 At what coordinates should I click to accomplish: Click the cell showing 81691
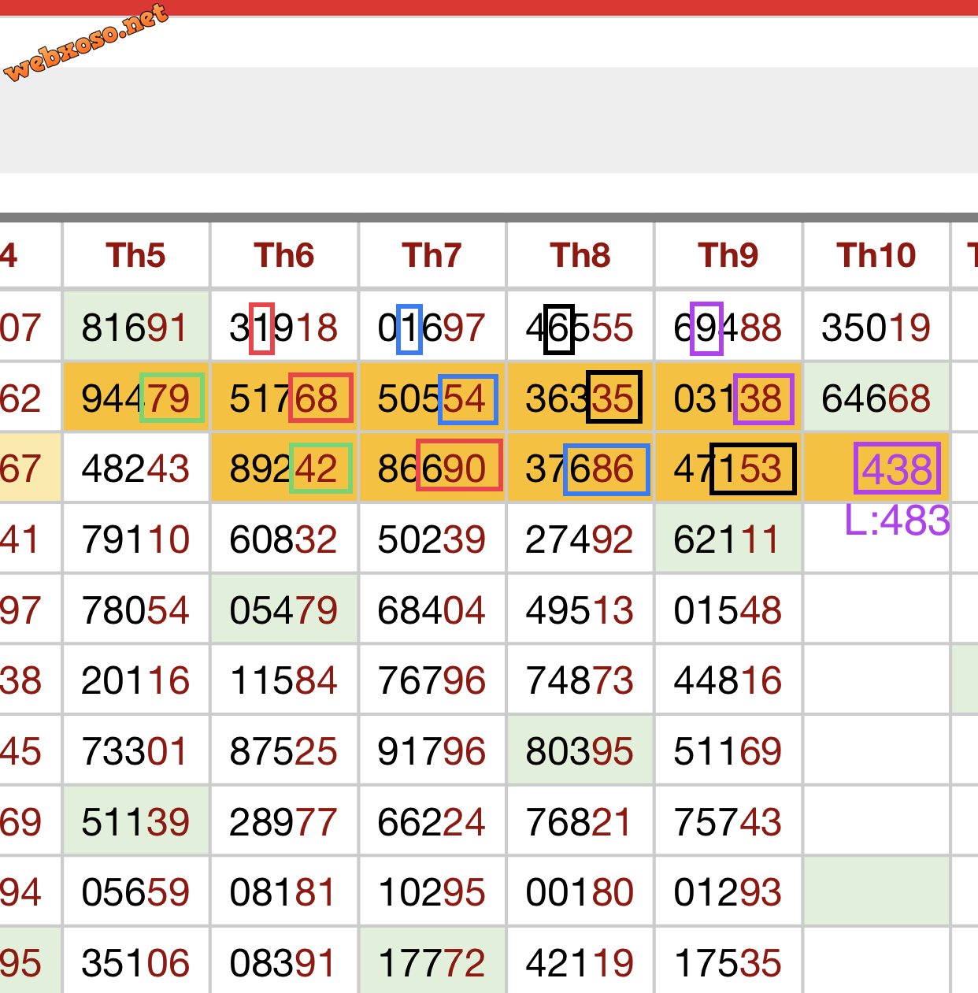[x=136, y=327]
